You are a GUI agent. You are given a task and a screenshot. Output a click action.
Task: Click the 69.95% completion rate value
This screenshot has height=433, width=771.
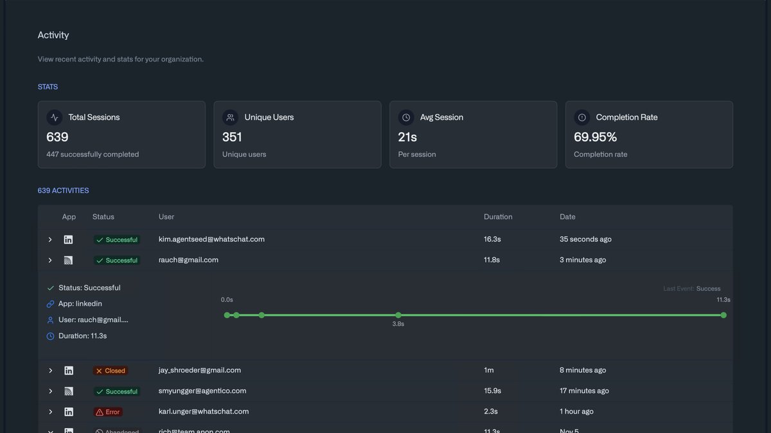pyautogui.click(x=595, y=137)
